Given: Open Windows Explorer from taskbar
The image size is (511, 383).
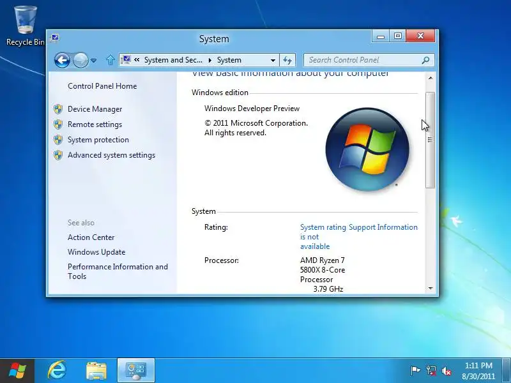Looking at the screenshot, I should pos(96,371).
